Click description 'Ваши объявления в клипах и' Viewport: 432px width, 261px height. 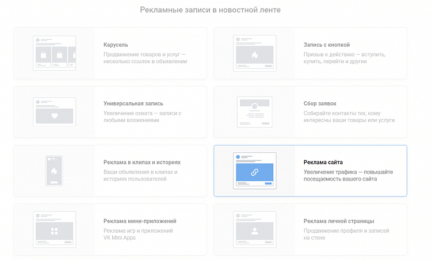click(140, 172)
